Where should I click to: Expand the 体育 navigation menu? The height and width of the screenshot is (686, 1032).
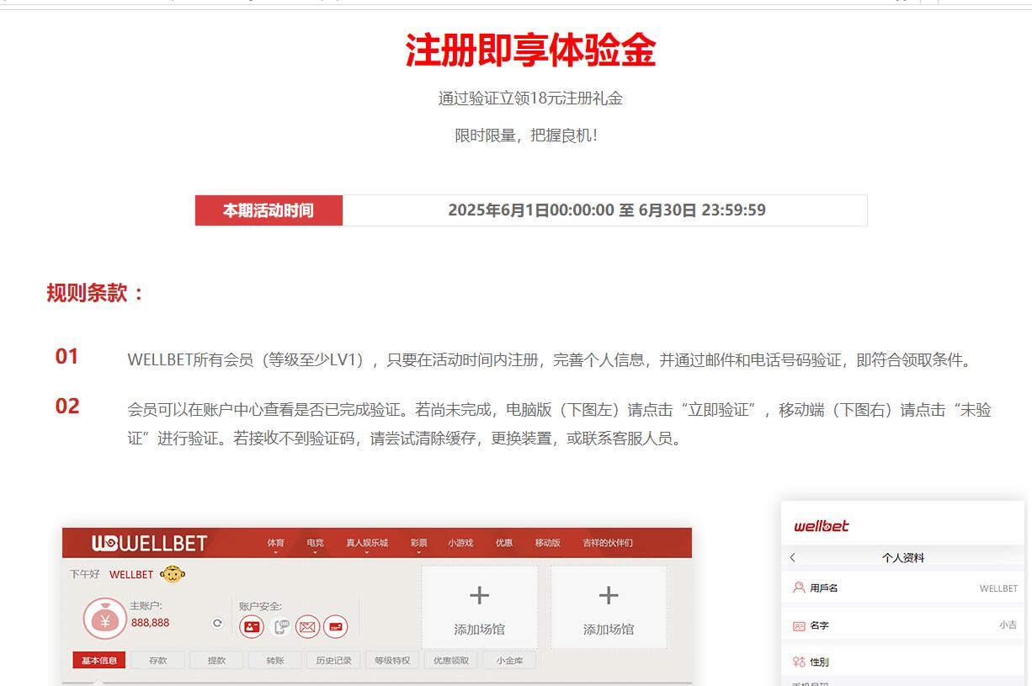pos(276,544)
